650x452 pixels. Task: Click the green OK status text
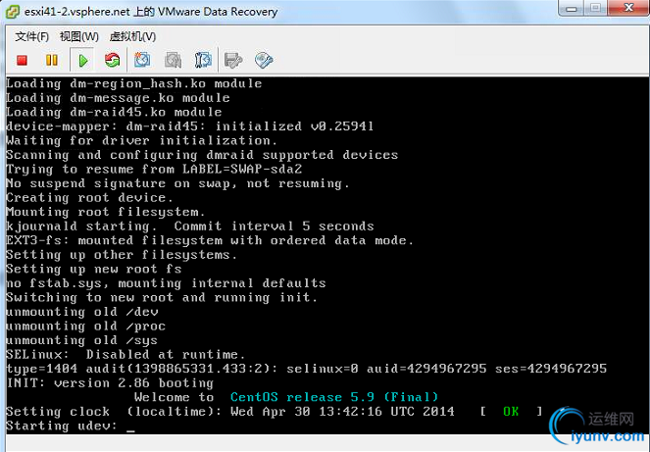(x=511, y=412)
